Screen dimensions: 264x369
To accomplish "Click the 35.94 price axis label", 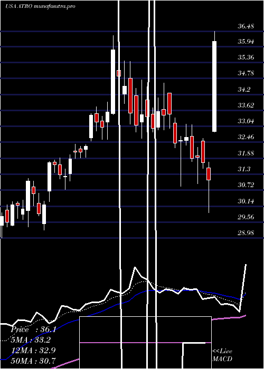I will 246,42.
